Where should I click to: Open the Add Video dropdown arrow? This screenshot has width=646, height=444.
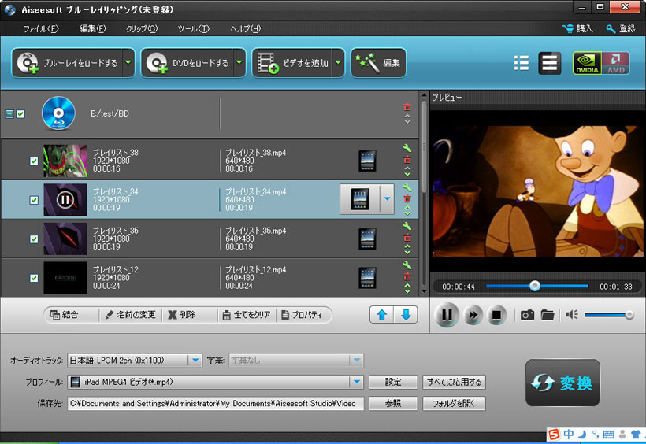[x=338, y=63]
